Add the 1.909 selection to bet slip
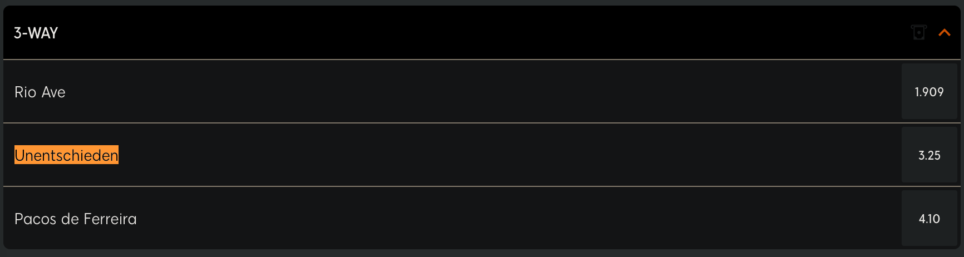Image resolution: width=964 pixels, height=257 pixels. pos(929,91)
